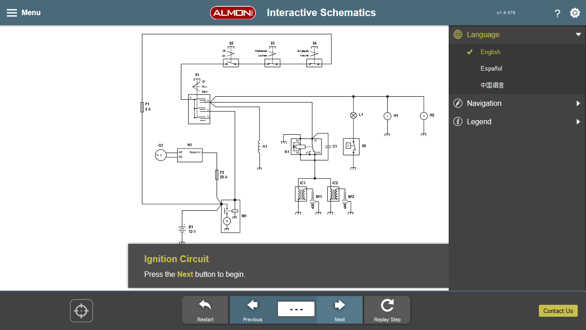Viewport: 586px width, 330px height.
Task: Click the ALMON logo
Action: pyautogui.click(x=233, y=12)
